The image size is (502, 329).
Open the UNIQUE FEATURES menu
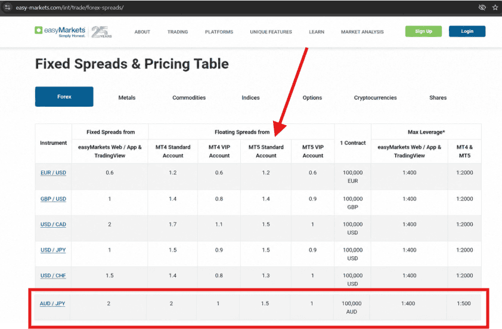[x=271, y=32]
